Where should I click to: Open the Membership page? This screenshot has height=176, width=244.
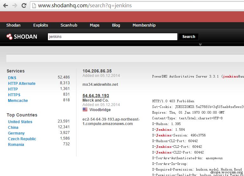click(x=144, y=25)
